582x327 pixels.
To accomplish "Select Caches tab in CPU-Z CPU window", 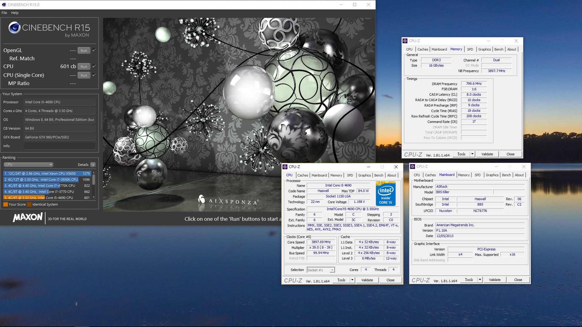I will 303,175.
